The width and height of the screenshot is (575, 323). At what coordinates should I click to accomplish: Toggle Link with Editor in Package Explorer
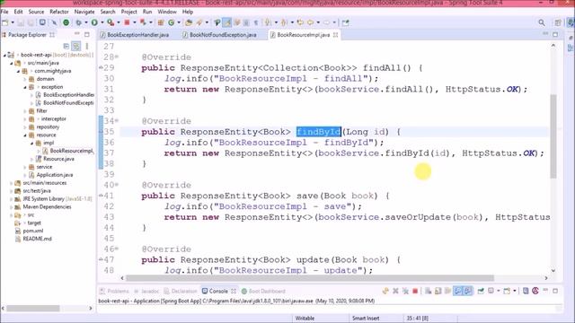coord(76,46)
